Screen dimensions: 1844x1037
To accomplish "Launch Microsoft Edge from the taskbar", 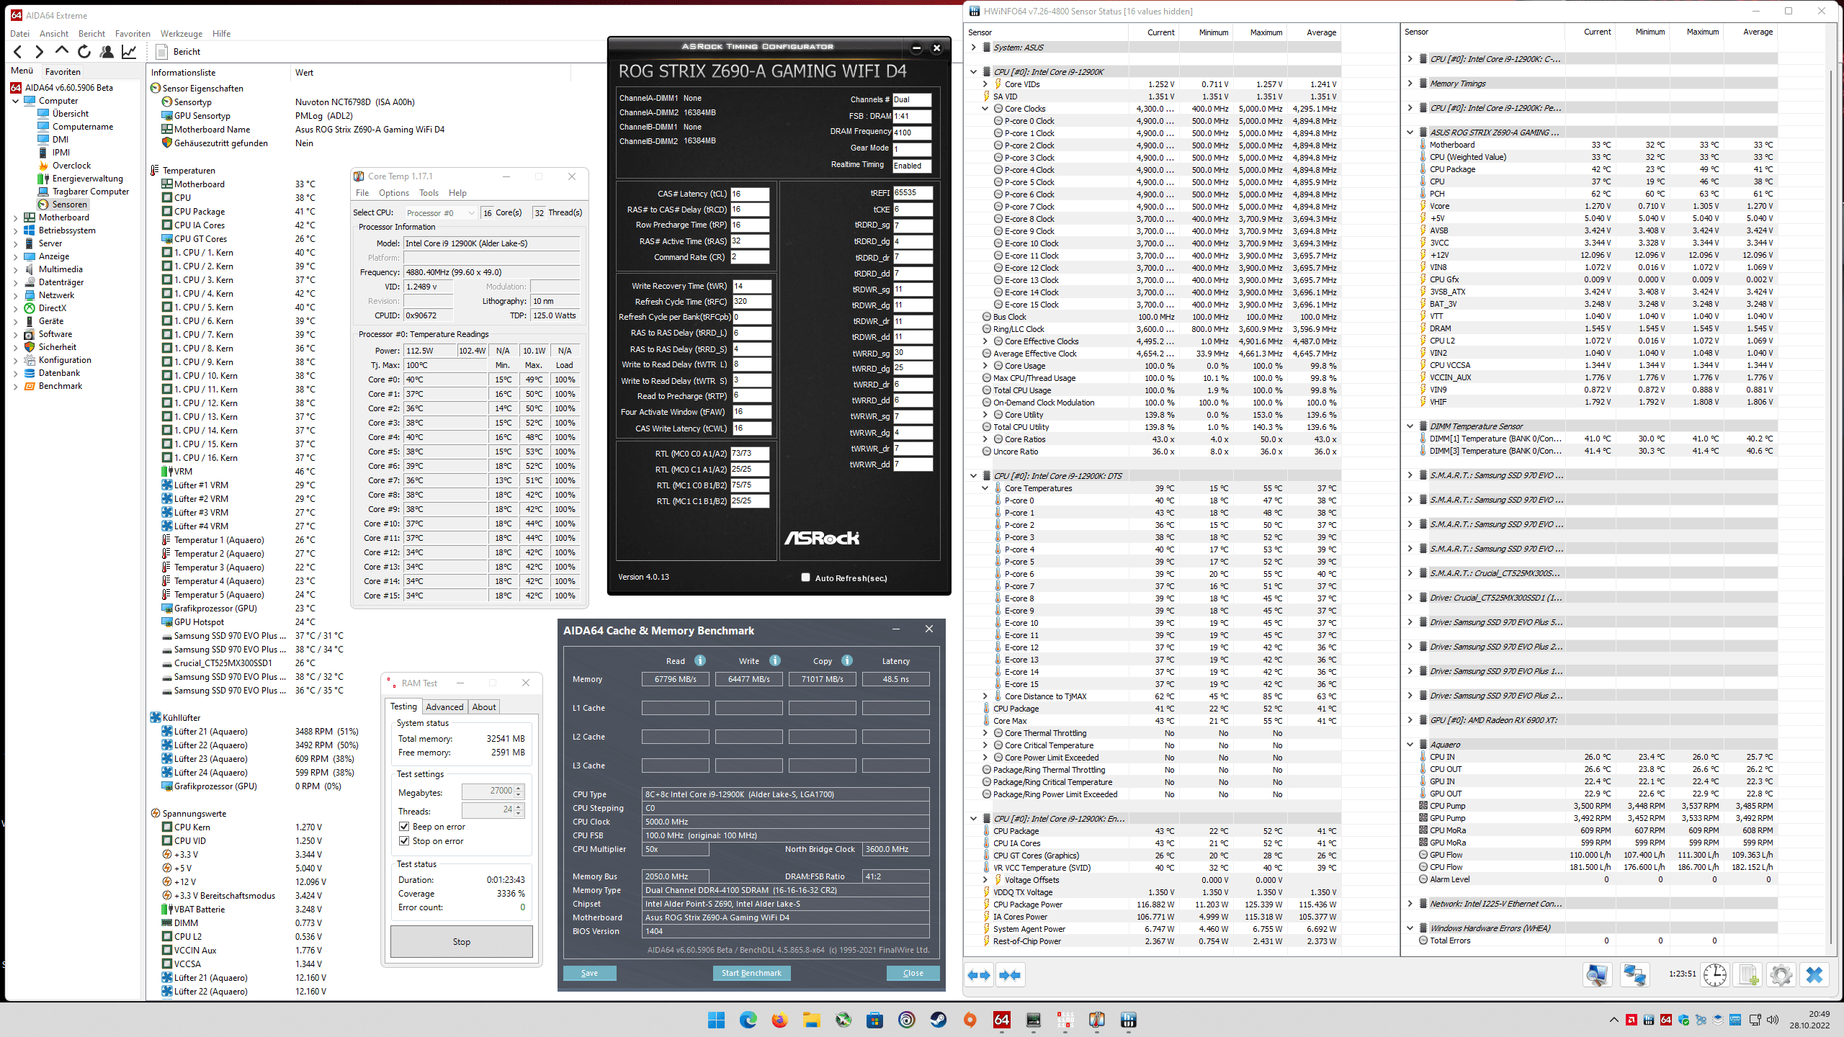I will point(748,1020).
